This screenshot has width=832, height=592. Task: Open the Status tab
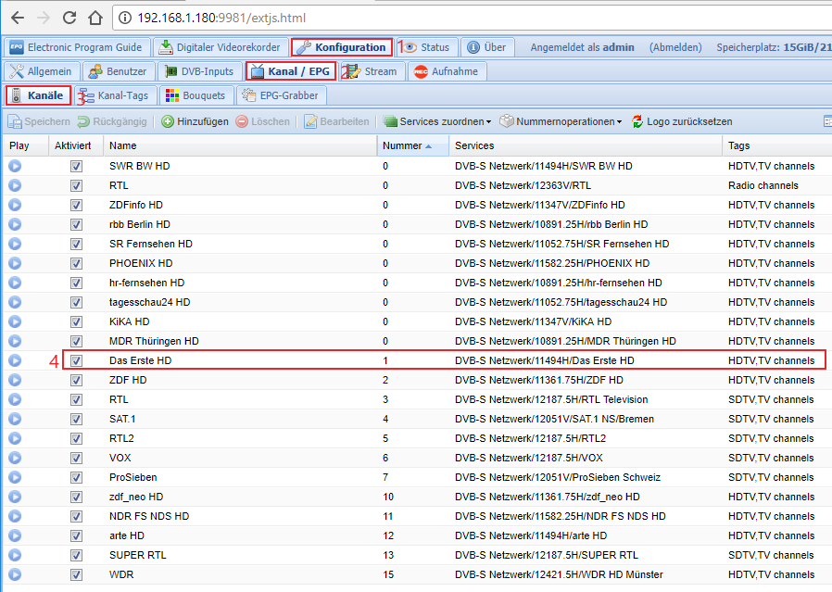426,47
